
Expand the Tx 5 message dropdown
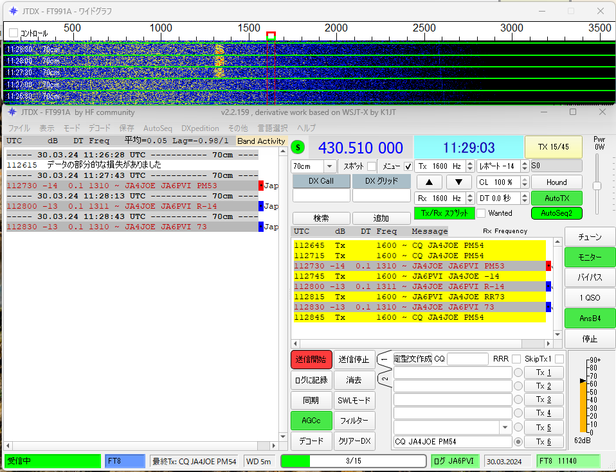505,427
